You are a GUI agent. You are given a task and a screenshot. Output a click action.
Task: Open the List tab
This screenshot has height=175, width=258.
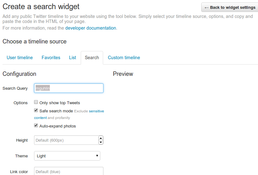click(73, 58)
